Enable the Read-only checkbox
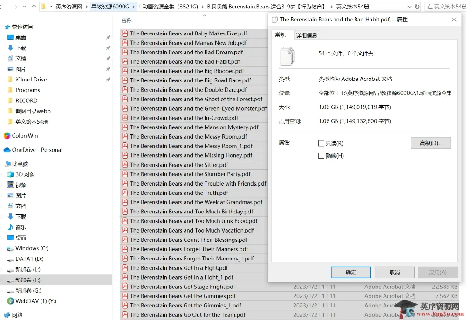466x320 pixels. [x=321, y=144]
